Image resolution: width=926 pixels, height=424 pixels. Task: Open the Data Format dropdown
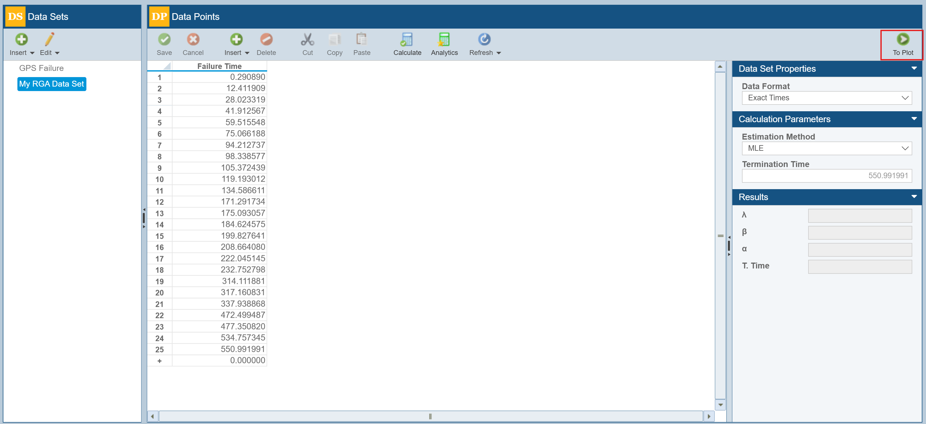(826, 98)
